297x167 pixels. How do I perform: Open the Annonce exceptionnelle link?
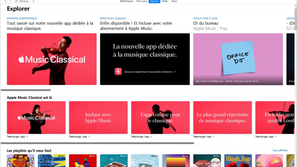(x=22, y=18)
